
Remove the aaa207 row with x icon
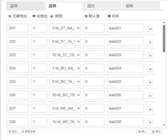[150, 109]
